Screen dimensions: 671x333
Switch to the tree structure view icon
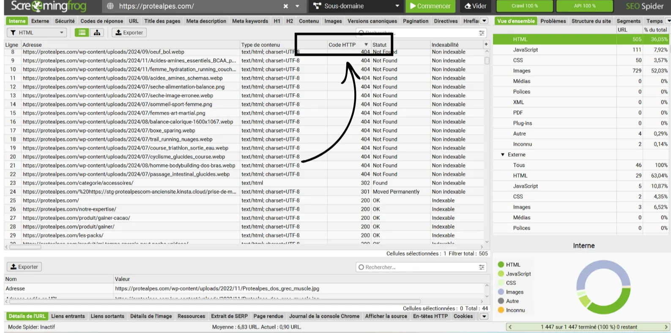[97, 32]
